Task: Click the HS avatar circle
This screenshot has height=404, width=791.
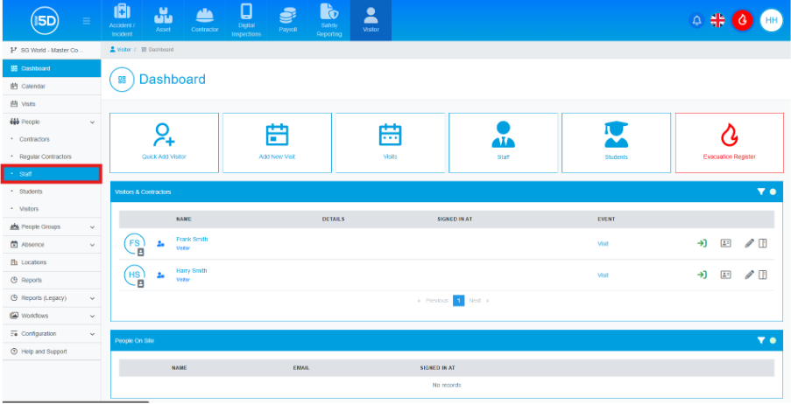Action: point(135,275)
